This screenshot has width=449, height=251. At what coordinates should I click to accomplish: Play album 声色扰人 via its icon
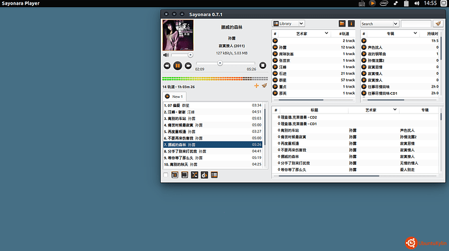pos(364,47)
